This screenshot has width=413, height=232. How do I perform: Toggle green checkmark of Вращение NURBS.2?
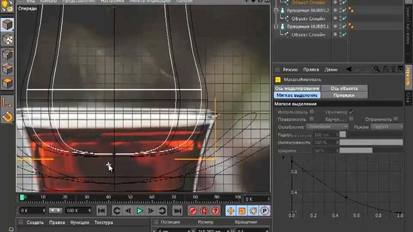pyautogui.click(x=345, y=10)
